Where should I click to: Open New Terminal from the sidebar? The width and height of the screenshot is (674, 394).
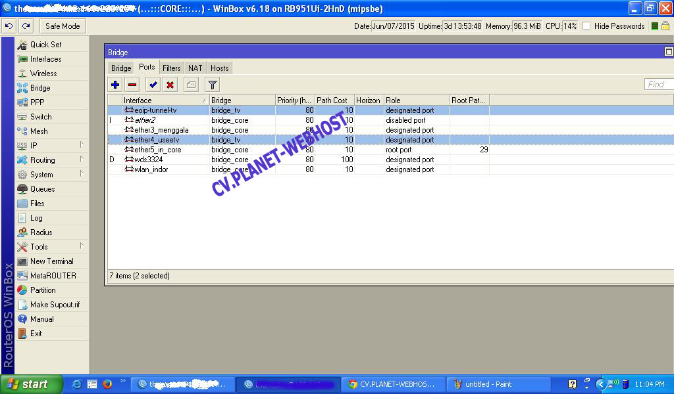click(51, 261)
